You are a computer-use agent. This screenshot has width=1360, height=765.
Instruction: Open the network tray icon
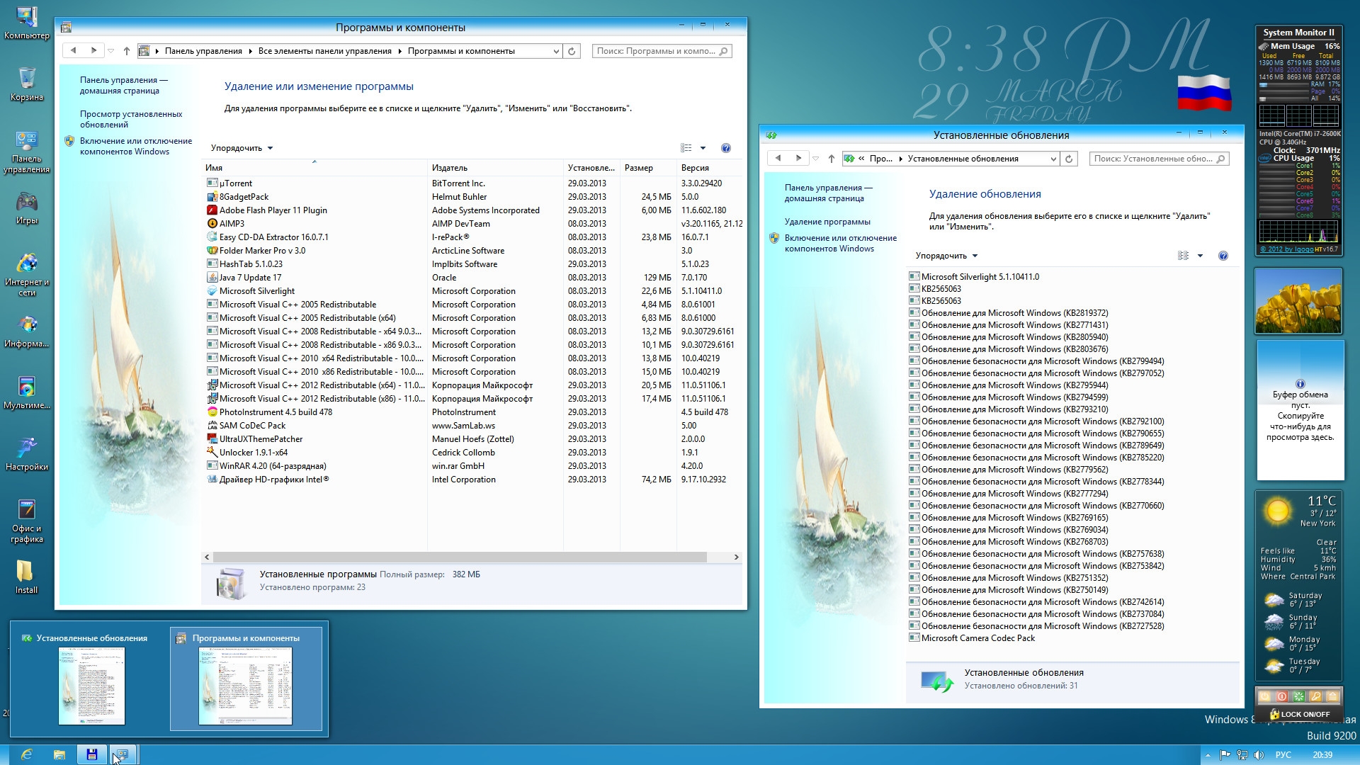(1242, 755)
